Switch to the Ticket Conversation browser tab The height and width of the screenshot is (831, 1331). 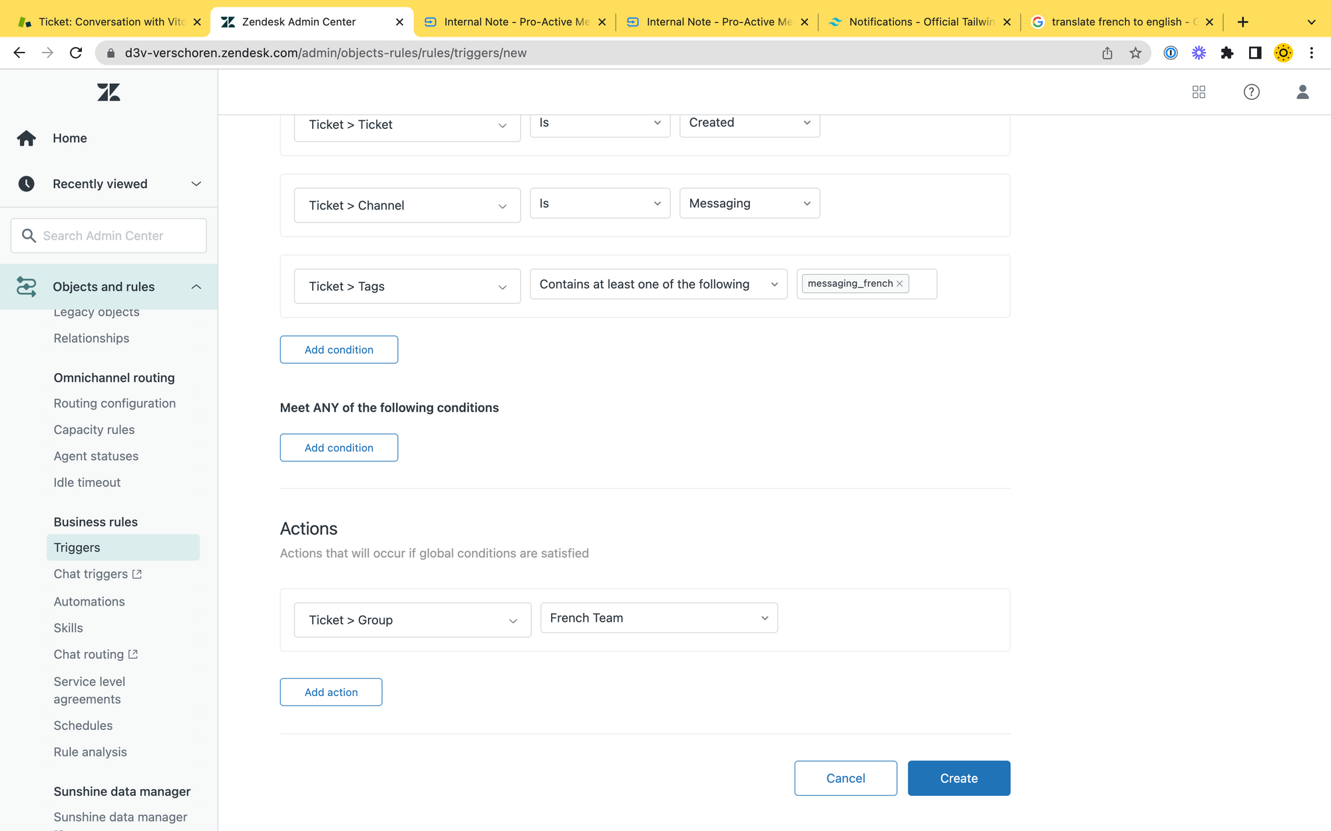110,22
